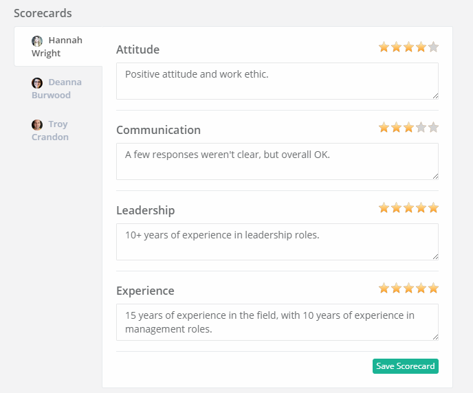The width and height of the screenshot is (473, 393).
Task: Select the fifth Communication star
Action: [433, 128]
